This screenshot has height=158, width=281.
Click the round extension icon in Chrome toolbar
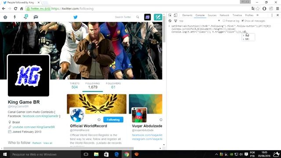pyautogui.click(x=264, y=9)
